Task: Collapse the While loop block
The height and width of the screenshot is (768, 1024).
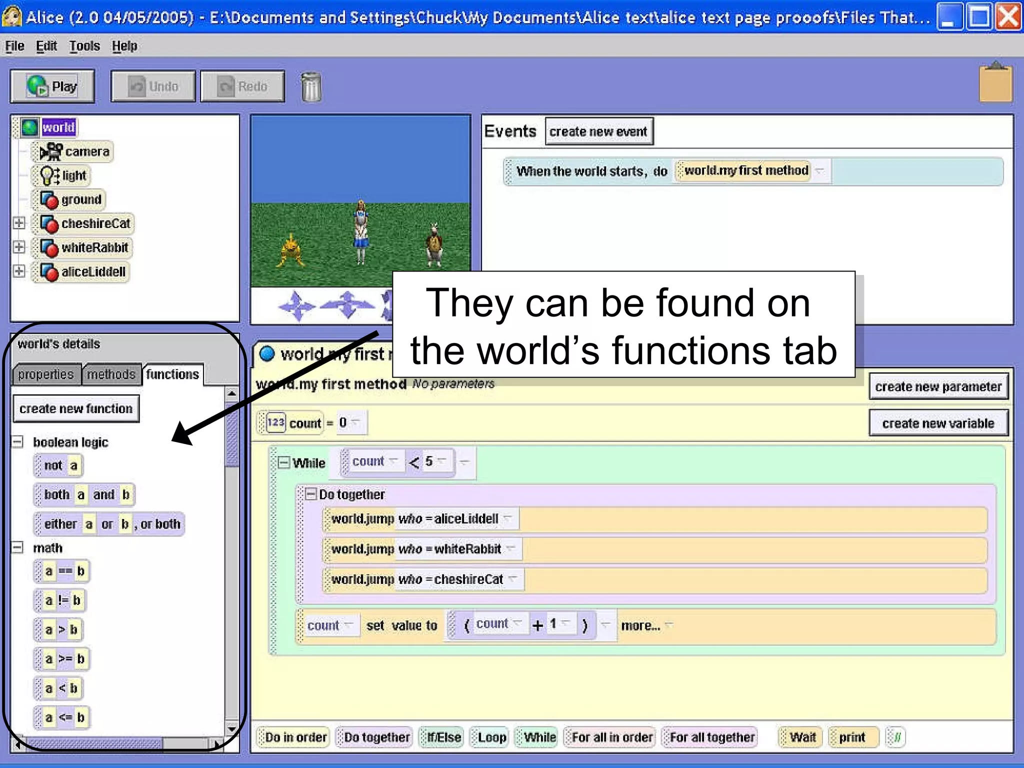Action: (x=283, y=462)
